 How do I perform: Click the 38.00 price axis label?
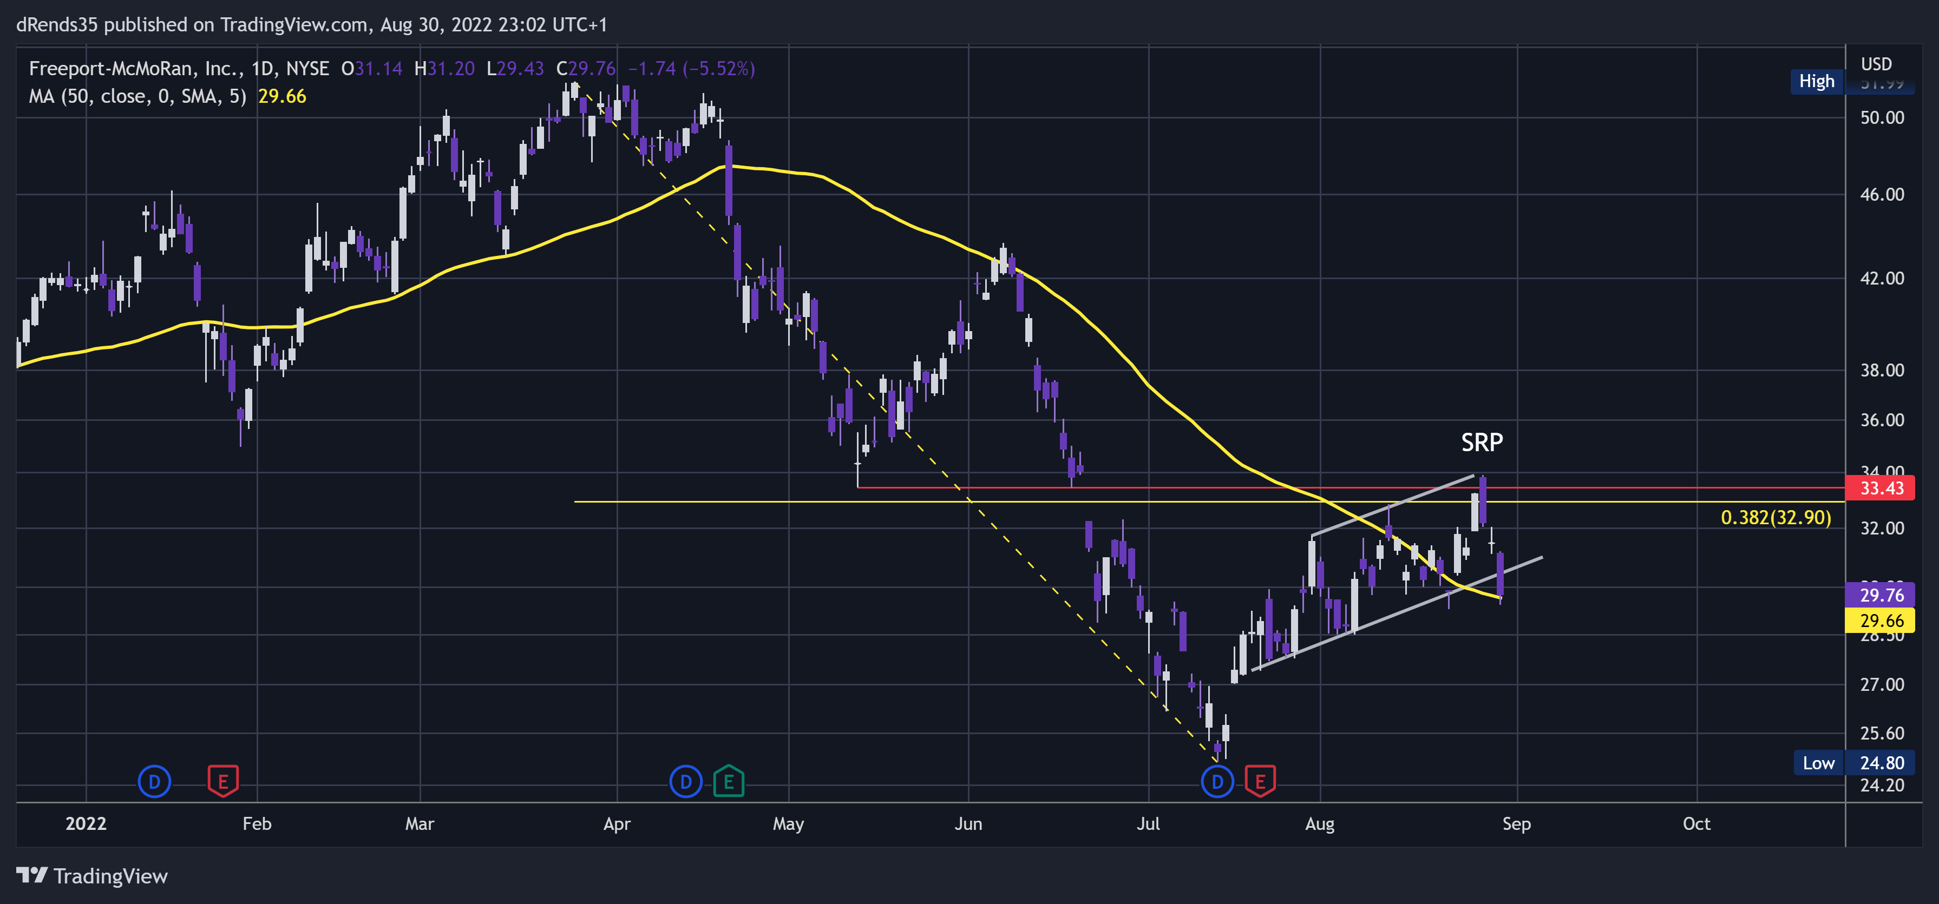(x=1882, y=370)
